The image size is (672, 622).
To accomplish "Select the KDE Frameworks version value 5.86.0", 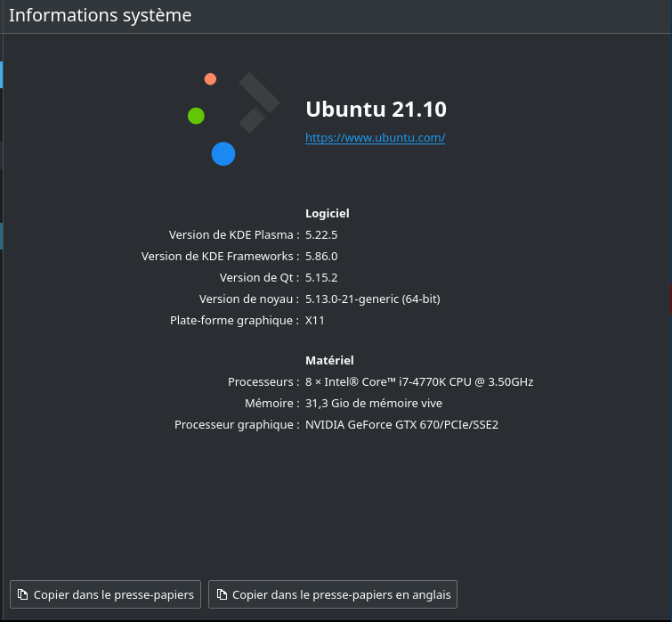I will pyautogui.click(x=321, y=256).
